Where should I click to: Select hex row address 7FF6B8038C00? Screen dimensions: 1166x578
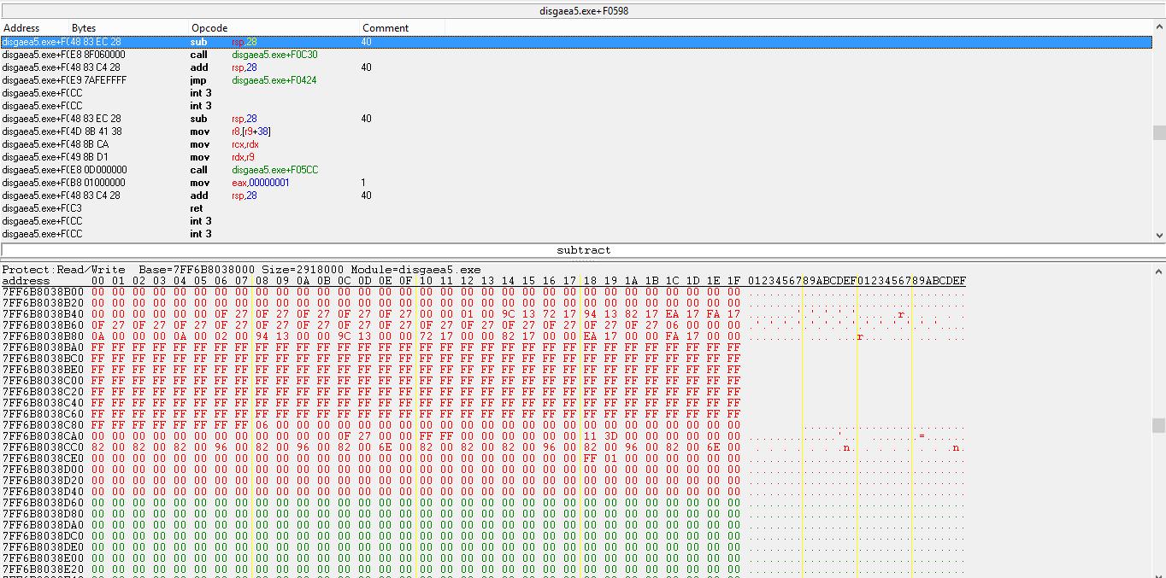pyautogui.click(x=43, y=381)
